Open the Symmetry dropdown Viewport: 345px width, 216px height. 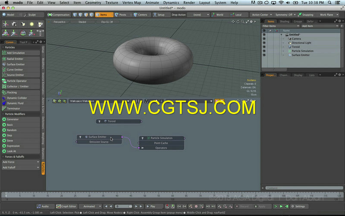(285, 15)
